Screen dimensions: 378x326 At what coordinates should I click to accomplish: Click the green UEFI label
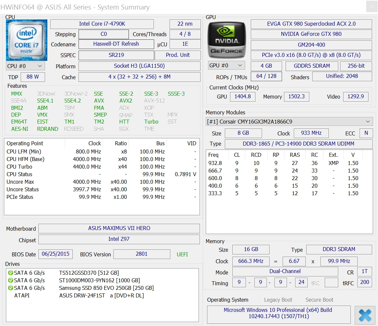tap(182, 254)
